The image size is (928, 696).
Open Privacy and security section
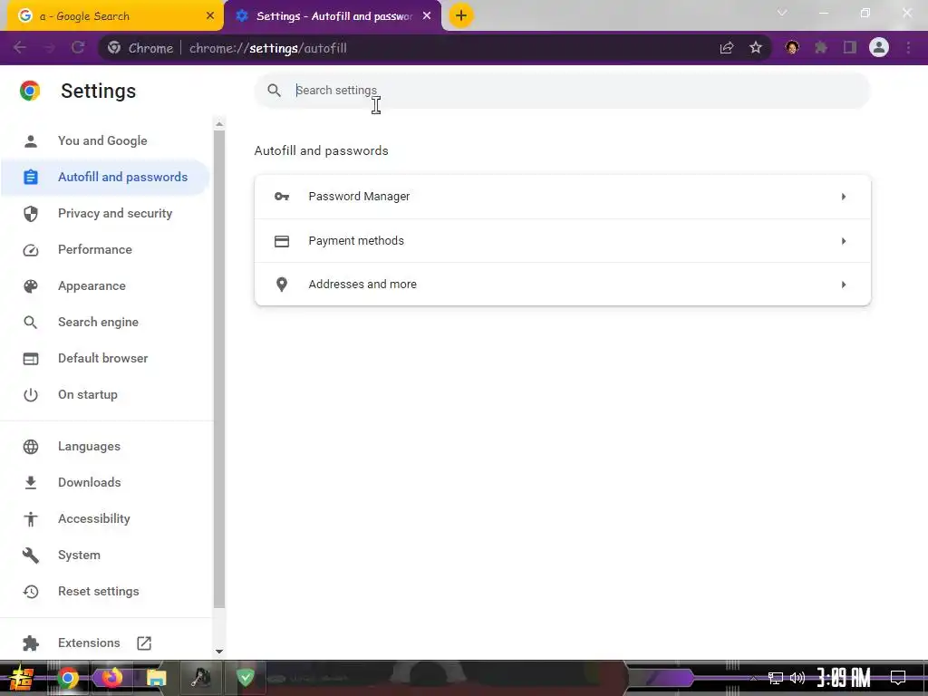[105, 214]
